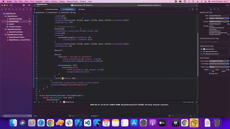The width and height of the screenshot is (230, 129).
Task: Increment the Indent width stepper
Action: pos(229,69)
